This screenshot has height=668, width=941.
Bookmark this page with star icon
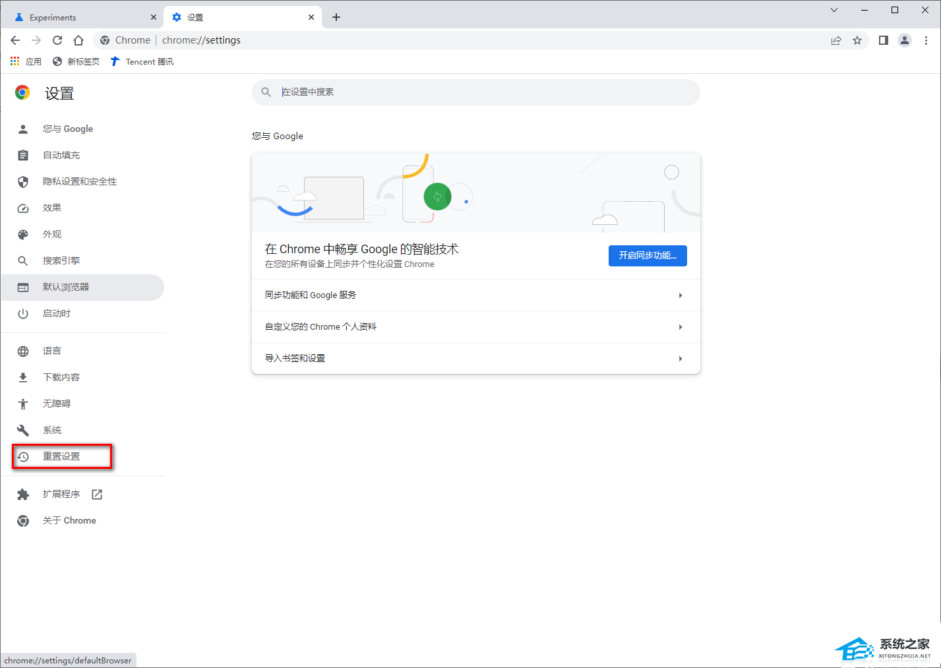857,40
